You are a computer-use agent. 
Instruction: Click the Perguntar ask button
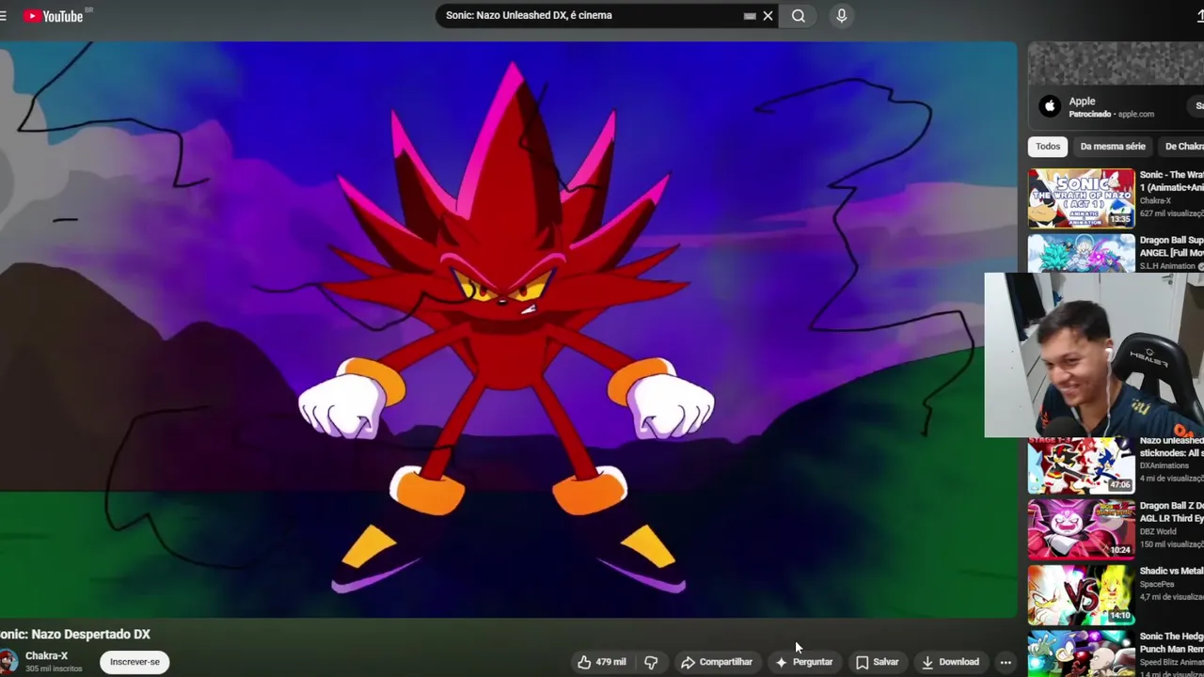[x=804, y=662]
